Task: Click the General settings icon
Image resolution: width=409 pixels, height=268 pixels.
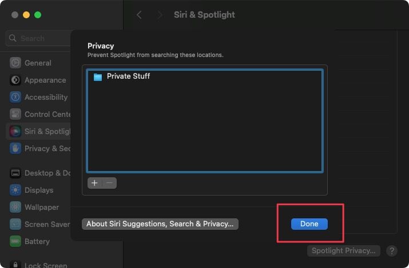Action: [15, 63]
